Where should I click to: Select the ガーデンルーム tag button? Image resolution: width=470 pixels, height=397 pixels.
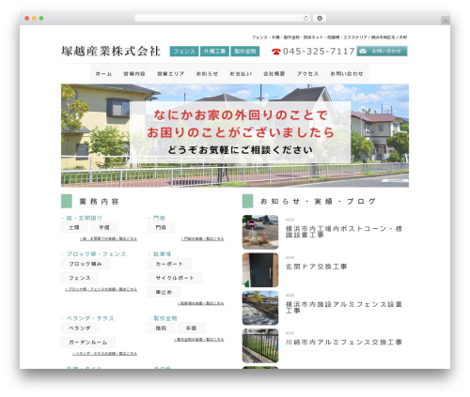click(x=88, y=343)
